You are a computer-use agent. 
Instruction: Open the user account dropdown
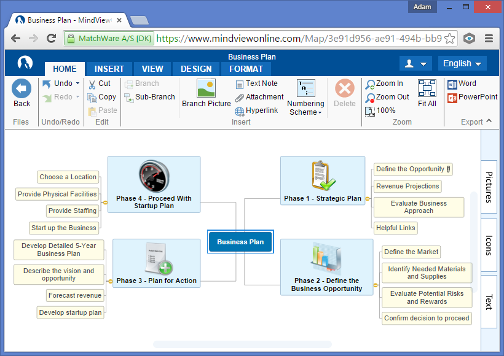coord(415,63)
